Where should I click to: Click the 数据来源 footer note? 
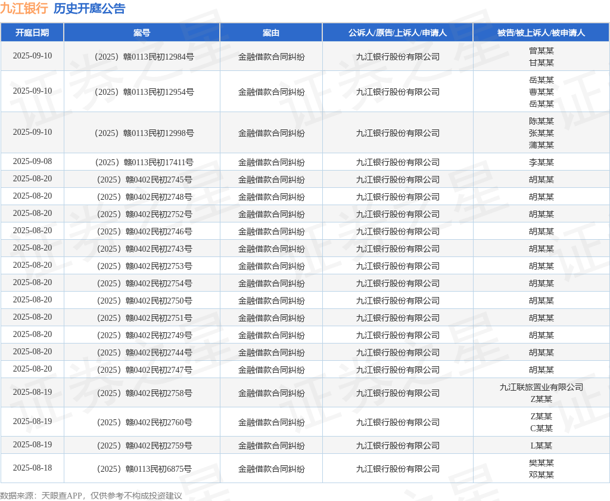tap(91, 496)
